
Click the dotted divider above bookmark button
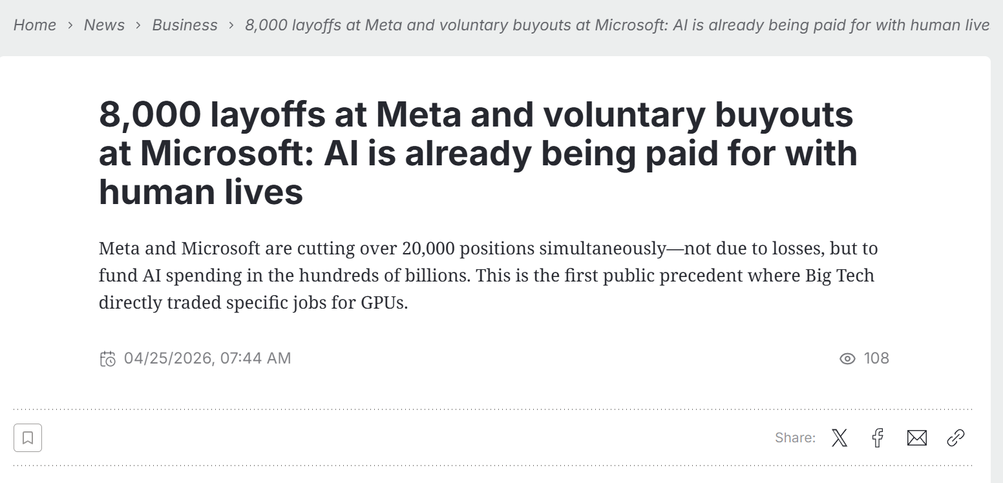click(492, 409)
